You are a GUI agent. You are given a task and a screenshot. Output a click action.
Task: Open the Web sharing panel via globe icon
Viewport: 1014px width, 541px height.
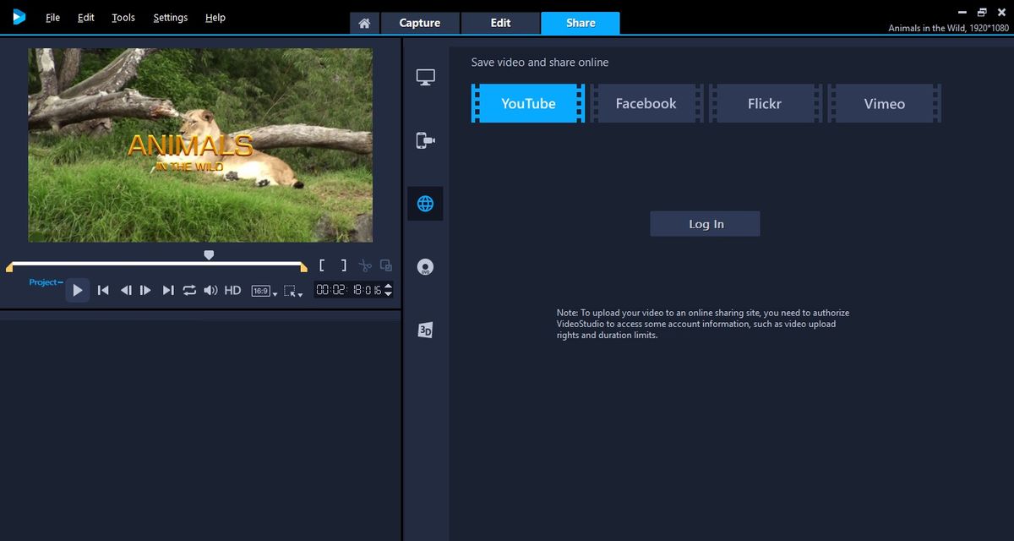tap(425, 203)
